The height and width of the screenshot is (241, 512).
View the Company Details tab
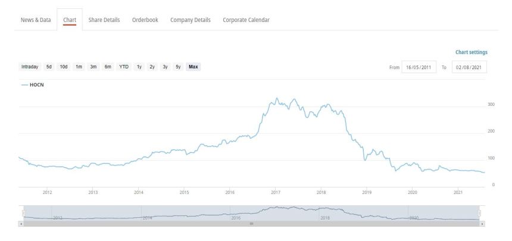pos(191,20)
